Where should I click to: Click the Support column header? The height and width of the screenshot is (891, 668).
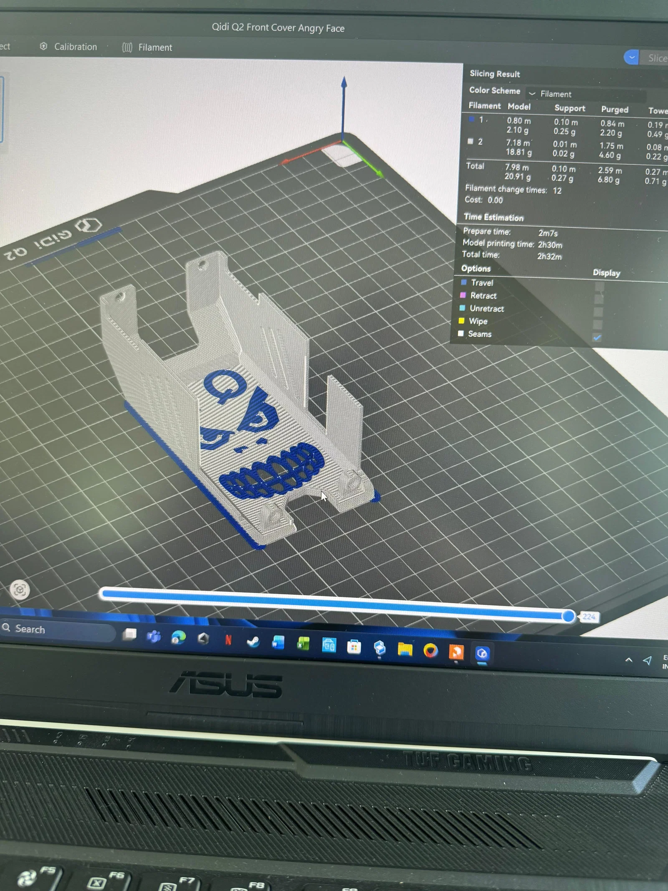(570, 108)
